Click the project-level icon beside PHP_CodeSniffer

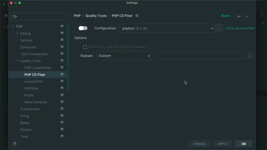(x=62, y=67)
